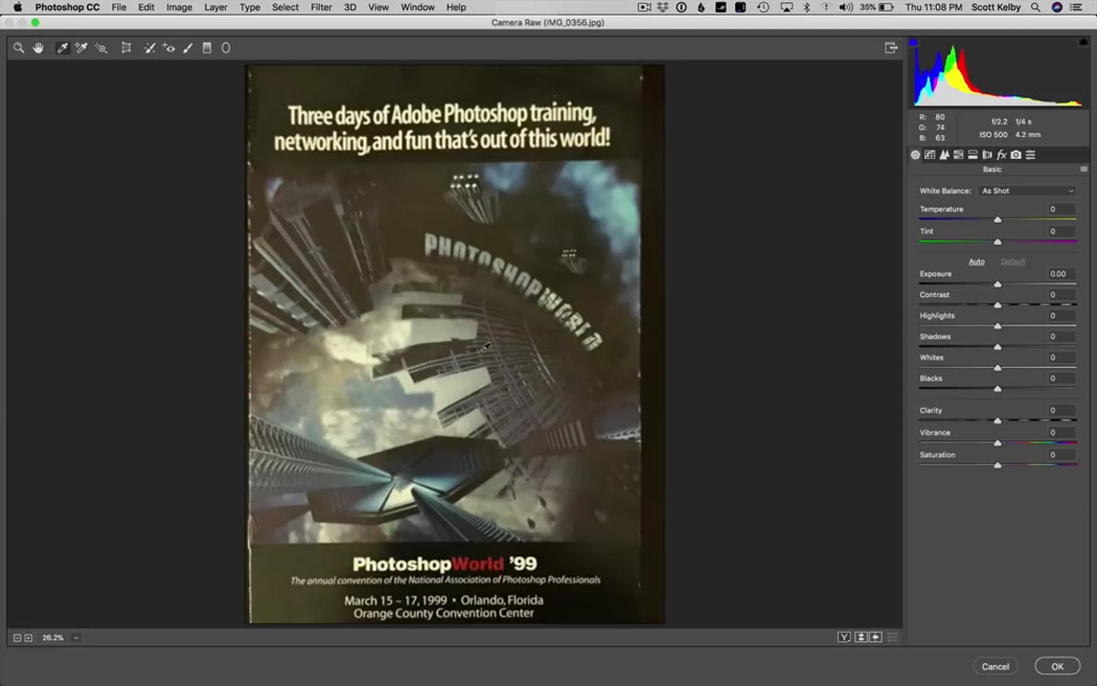1097x686 pixels.
Task: Open macOS Spotlight search icon
Action: coord(1036,7)
